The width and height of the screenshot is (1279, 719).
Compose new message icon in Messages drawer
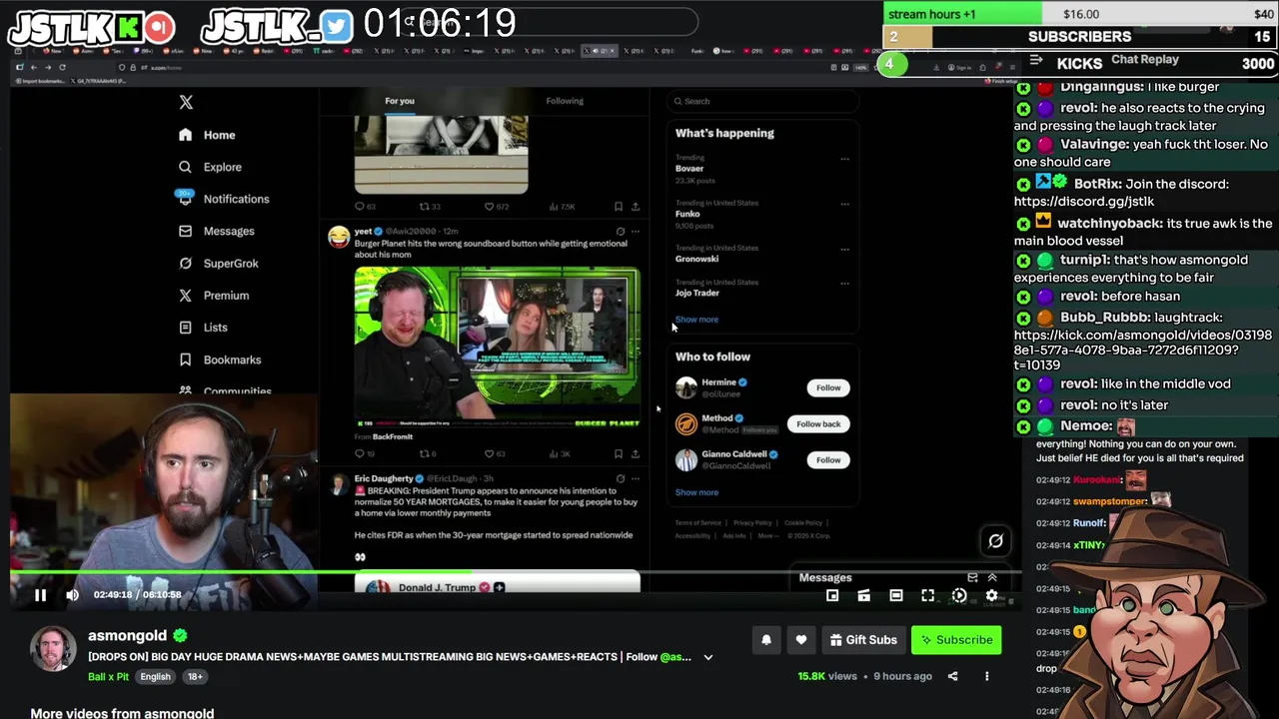(972, 577)
